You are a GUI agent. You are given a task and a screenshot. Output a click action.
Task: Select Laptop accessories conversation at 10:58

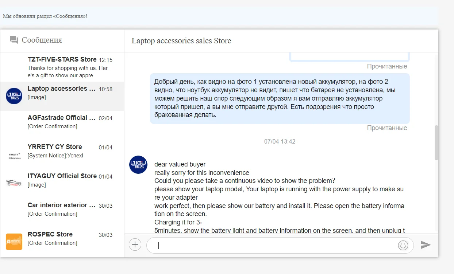point(62,96)
